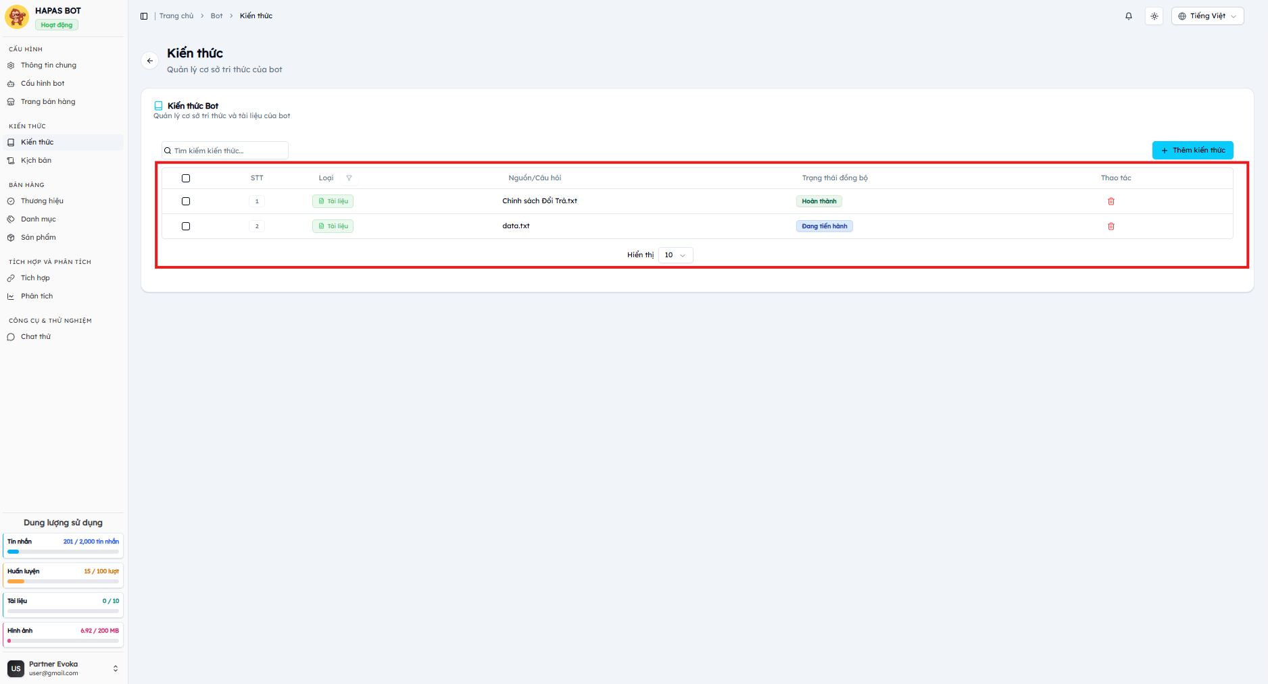Go to Trang chủ breadcrumb
1268x684 pixels.
click(x=176, y=16)
